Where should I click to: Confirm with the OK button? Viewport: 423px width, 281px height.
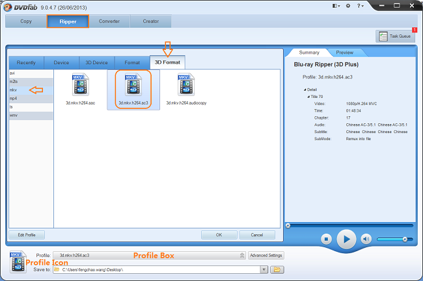[x=219, y=235]
